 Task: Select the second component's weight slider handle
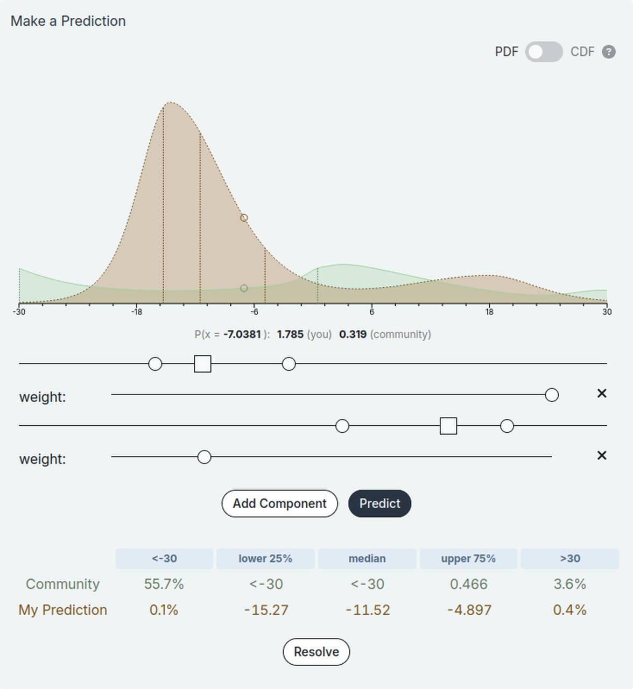coord(203,456)
